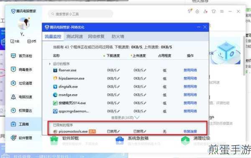Collapse the 运行的程序 group

point(50,64)
